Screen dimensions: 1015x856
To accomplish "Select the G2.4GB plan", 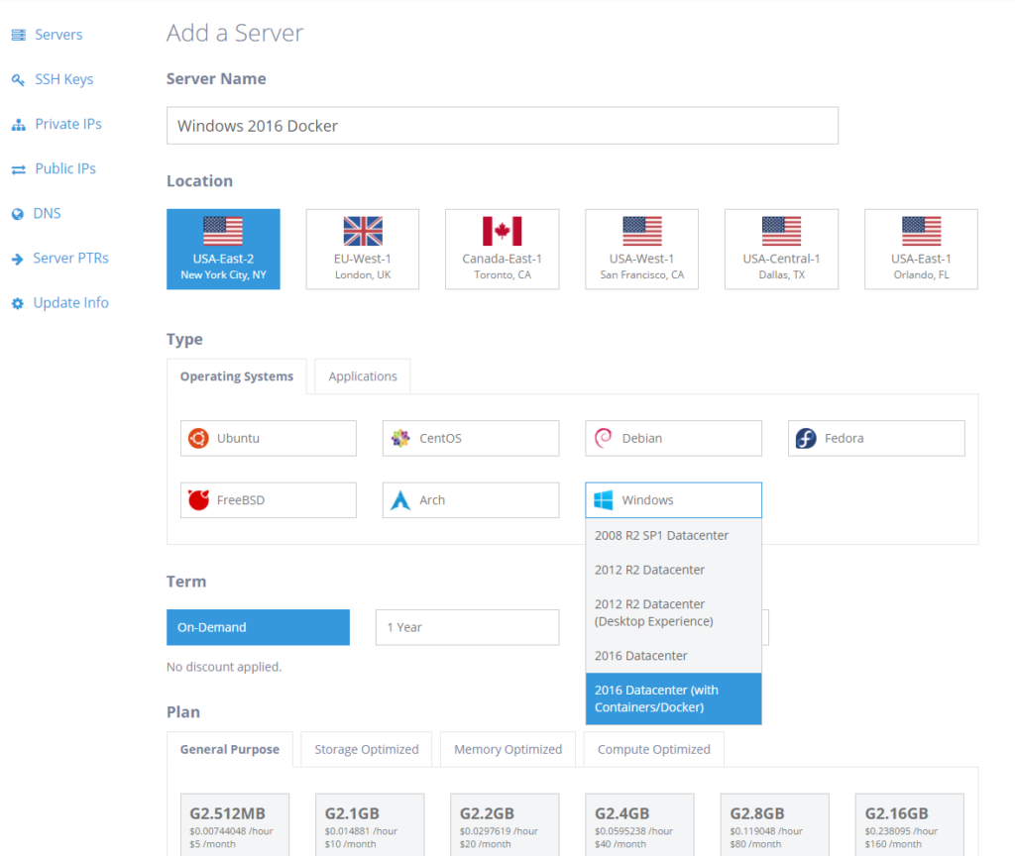I will [x=639, y=824].
